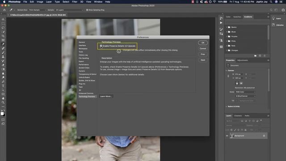Switch to the Swatches tab

coord(237,17)
